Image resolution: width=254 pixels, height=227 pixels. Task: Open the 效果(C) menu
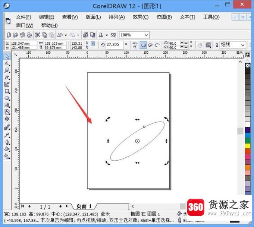141,17
